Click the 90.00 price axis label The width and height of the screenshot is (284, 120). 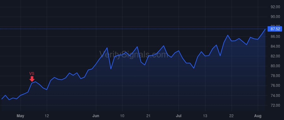pos(275,17)
